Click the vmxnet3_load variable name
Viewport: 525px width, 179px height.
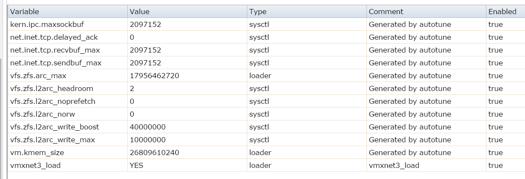click(x=35, y=165)
